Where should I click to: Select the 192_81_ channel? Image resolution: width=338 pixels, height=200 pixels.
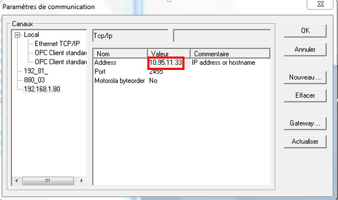[x=36, y=71]
